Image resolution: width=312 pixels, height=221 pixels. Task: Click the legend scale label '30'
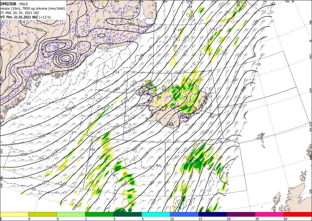tap(257, 219)
